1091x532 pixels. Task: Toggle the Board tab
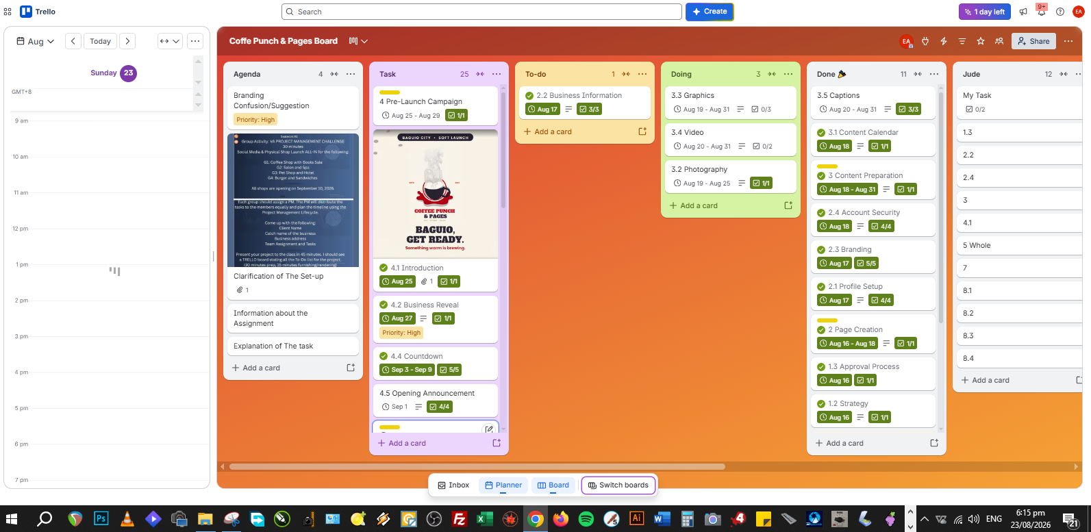553,485
